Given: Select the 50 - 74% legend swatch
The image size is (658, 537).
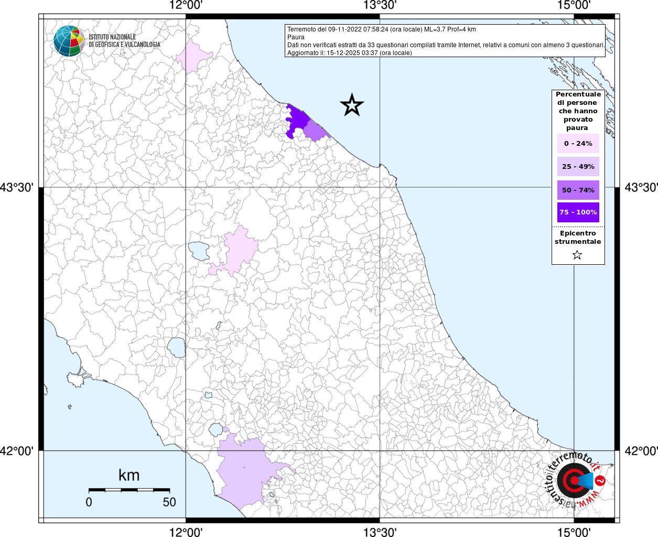Looking at the screenshot, I should tap(578, 190).
